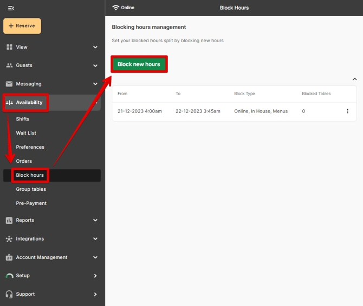
Task: Collapse the blocked hours list with the caret
Action: pyautogui.click(x=354, y=79)
